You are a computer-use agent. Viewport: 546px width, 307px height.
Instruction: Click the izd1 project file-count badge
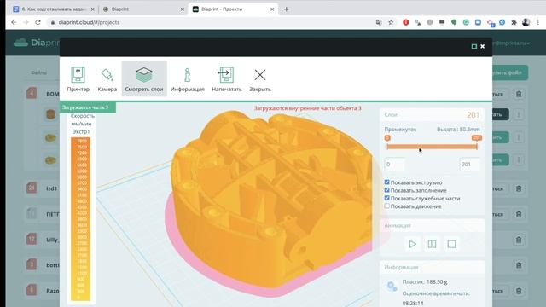click(x=32, y=188)
